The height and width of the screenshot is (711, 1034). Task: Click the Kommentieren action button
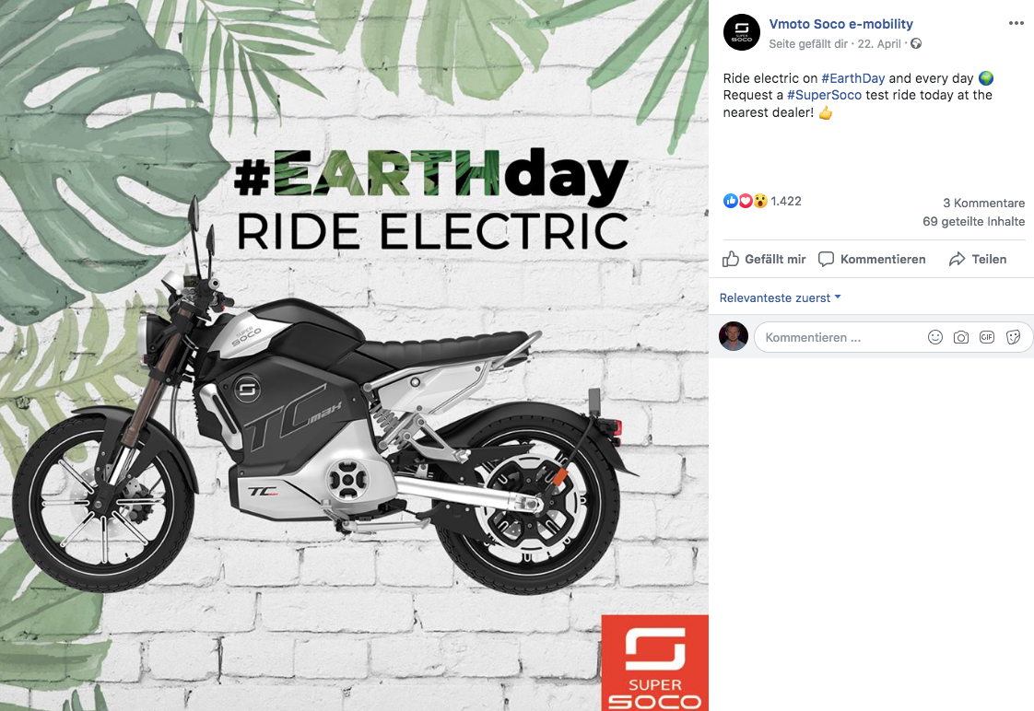point(872,259)
